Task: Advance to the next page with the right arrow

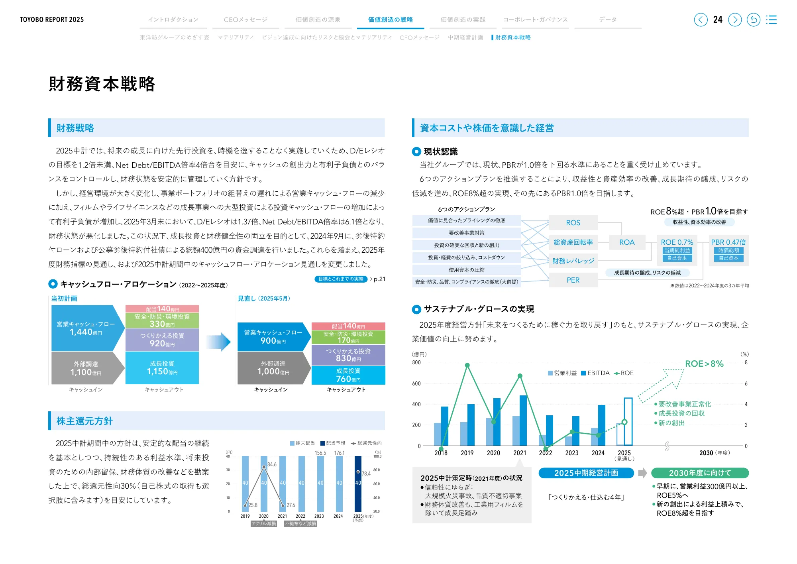Action: (x=734, y=20)
